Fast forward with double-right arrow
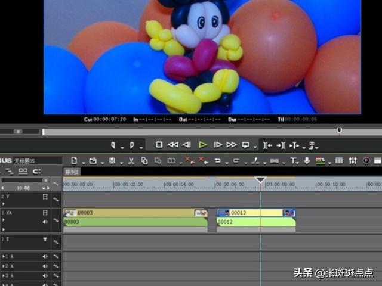Screen dimensions: 382x286 [x=232, y=145]
